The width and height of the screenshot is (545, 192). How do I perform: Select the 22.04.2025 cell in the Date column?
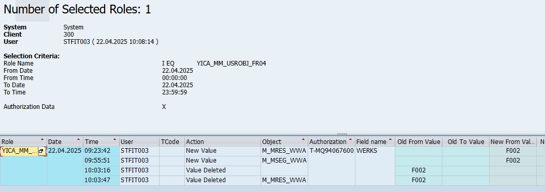[65, 151]
